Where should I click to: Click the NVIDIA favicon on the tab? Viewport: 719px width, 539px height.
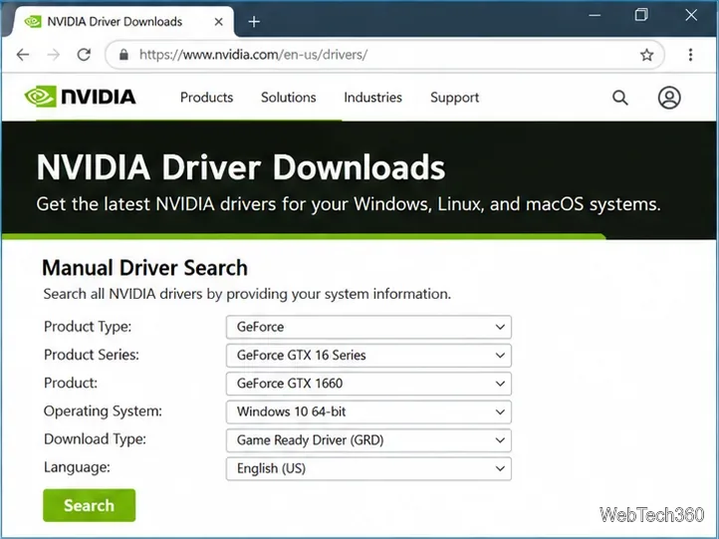click(x=33, y=22)
